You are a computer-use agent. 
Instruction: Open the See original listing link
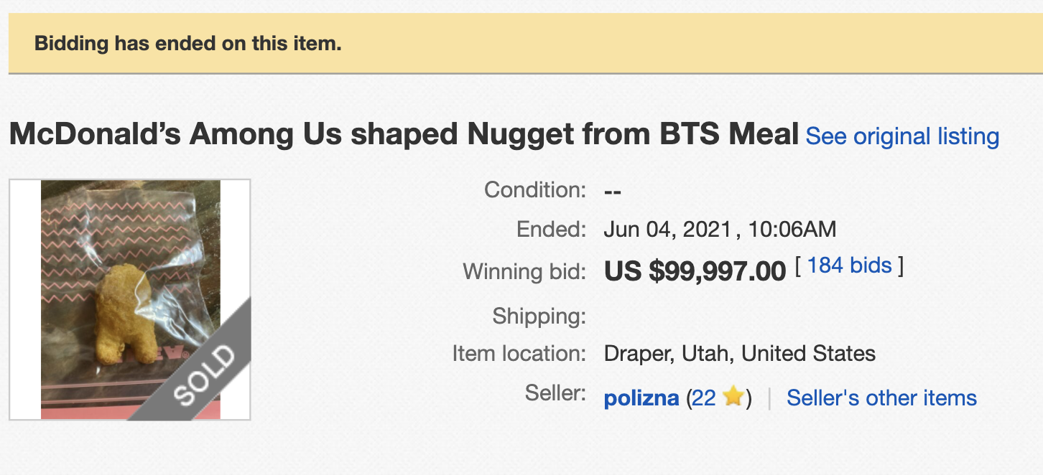[x=902, y=136]
